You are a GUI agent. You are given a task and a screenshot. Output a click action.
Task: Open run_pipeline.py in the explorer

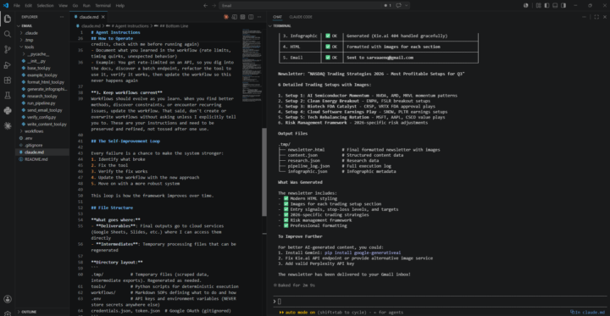tap(42, 103)
